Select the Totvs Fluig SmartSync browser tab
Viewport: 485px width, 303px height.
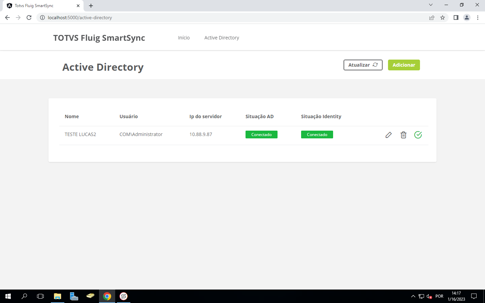coord(43,6)
